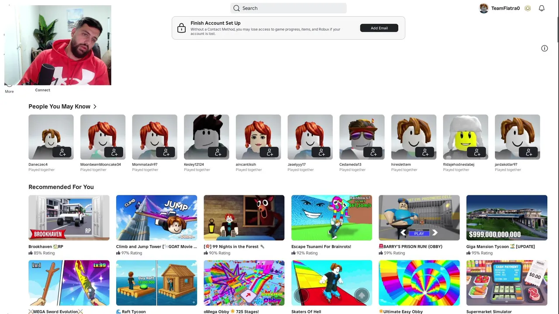Screen dimensions: 559x314
Task: Open BARRY'S PRISON RUN thumbnail
Action: coord(419,218)
